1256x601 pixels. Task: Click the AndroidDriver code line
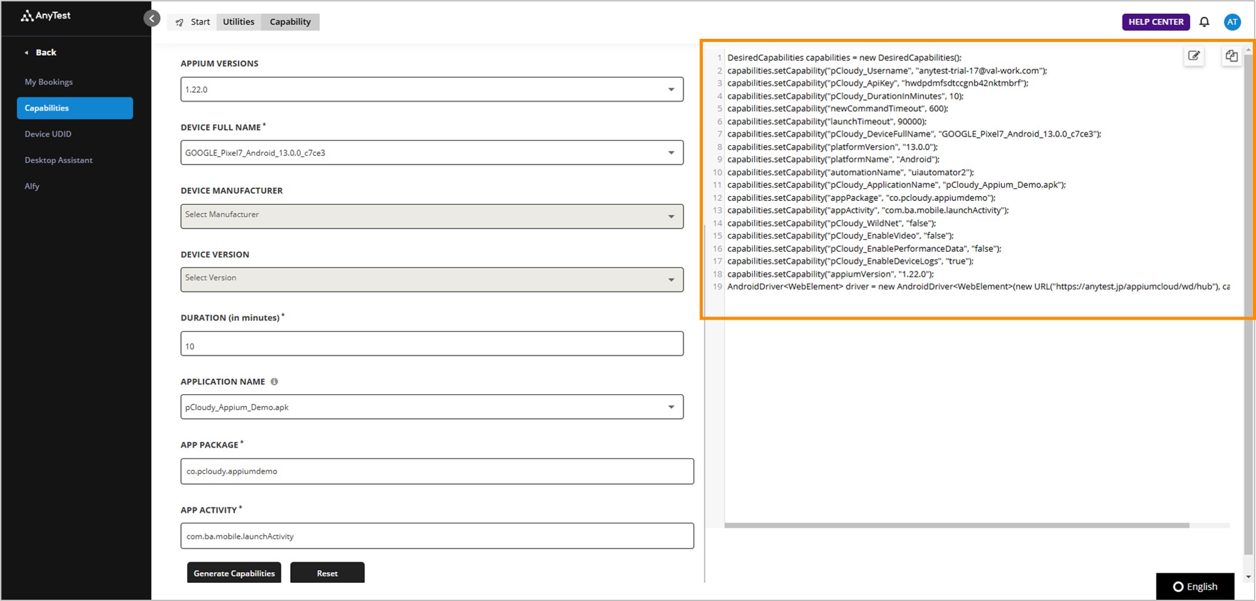[x=978, y=286]
